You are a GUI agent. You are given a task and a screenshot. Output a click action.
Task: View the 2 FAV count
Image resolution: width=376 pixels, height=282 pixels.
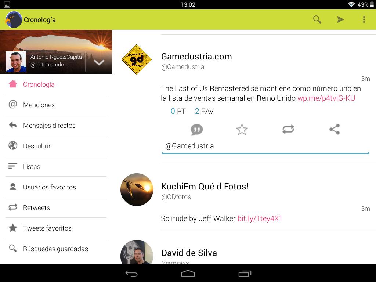pos(204,111)
